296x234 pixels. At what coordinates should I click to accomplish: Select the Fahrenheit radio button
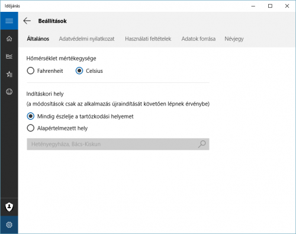point(31,70)
